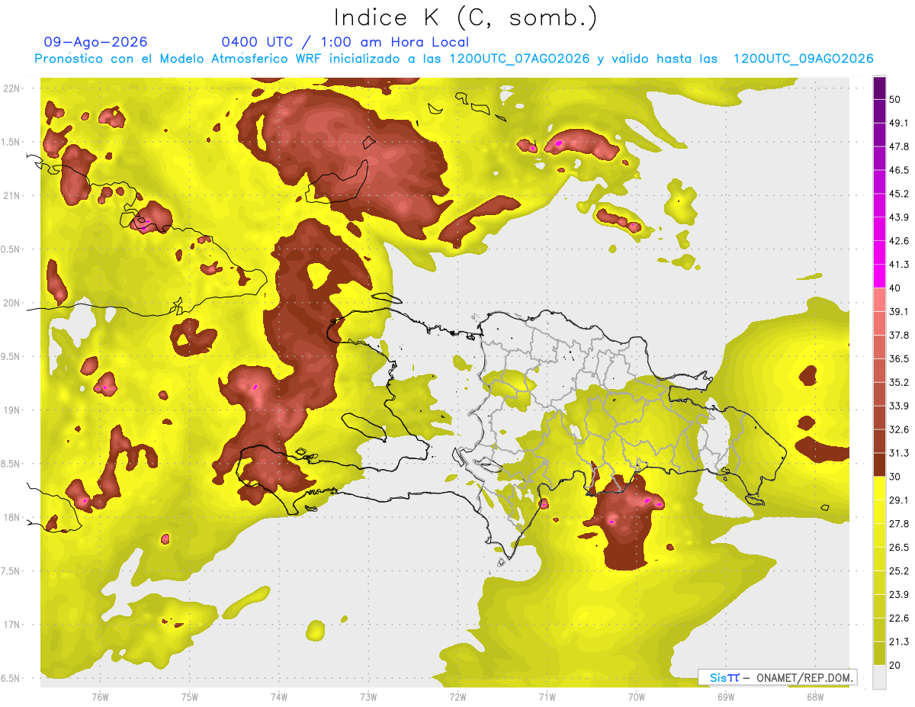This screenshot has width=915, height=707.
Task: Click the '76W' longitude label
Action: click(100, 696)
